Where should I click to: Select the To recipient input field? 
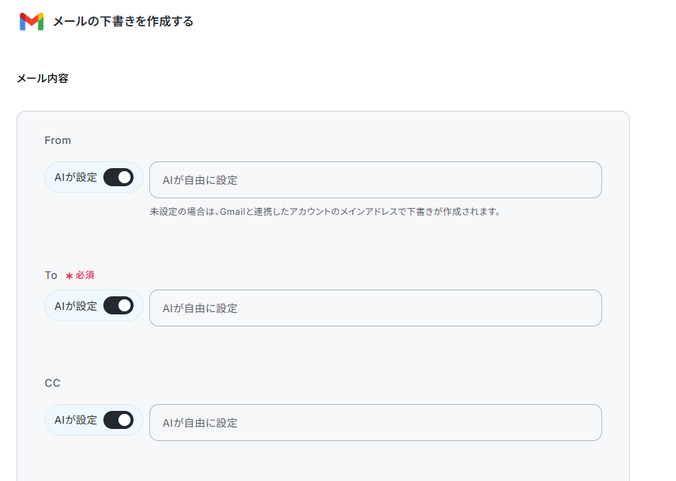376,308
